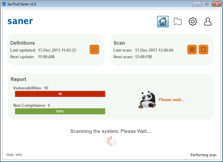This screenshot has width=223, height=162.
Task: Open the reports folder icon
Action: 178,21
